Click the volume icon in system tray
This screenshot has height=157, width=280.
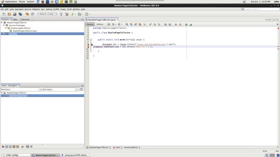click(244, 2)
